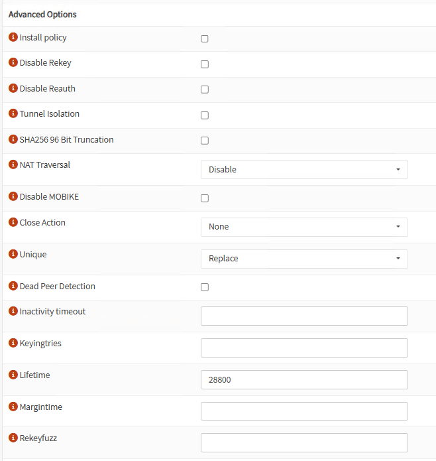Click the info icon beside Install policy
The image size is (436, 461).
[x=13, y=38]
